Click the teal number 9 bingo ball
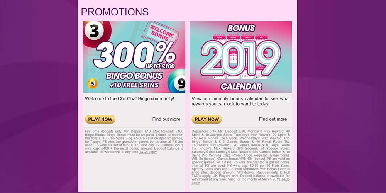The image size is (386, 193). 178,82
